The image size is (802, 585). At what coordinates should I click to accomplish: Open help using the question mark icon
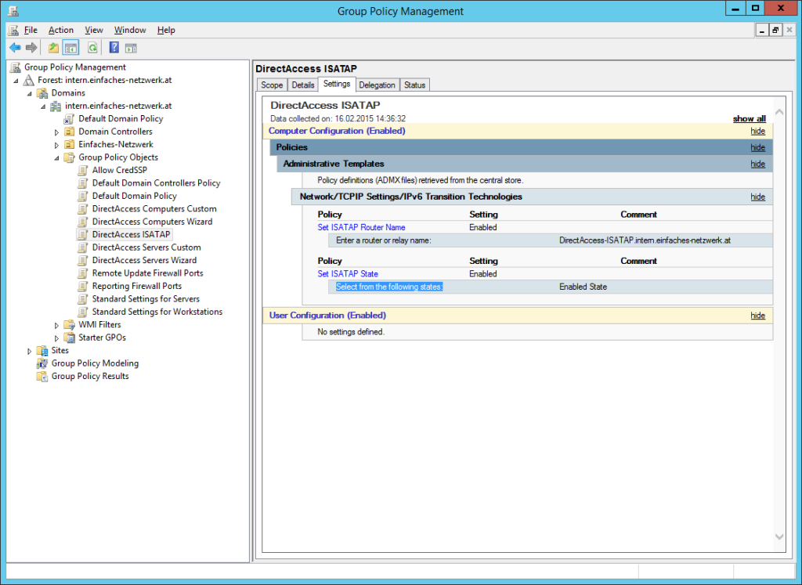coord(113,48)
